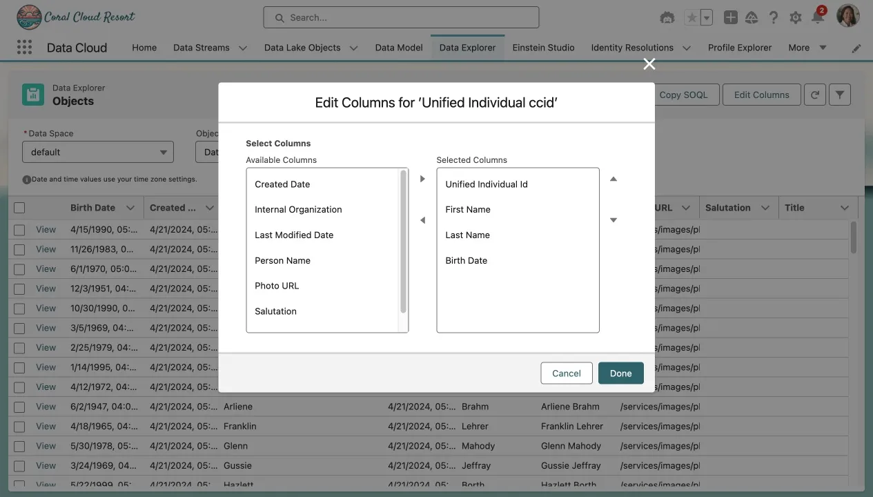The height and width of the screenshot is (497, 873).
Task: Open the App Launcher grid icon
Action: click(x=24, y=48)
